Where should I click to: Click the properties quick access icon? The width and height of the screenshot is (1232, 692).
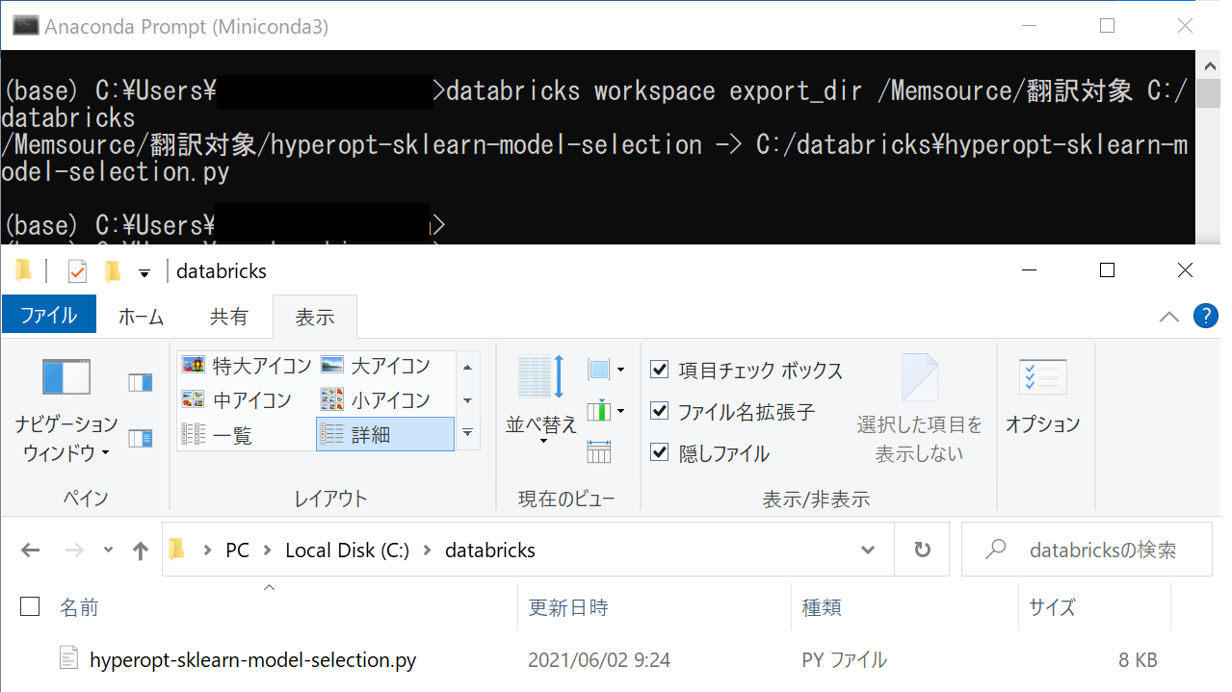pyautogui.click(x=77, y=271)
